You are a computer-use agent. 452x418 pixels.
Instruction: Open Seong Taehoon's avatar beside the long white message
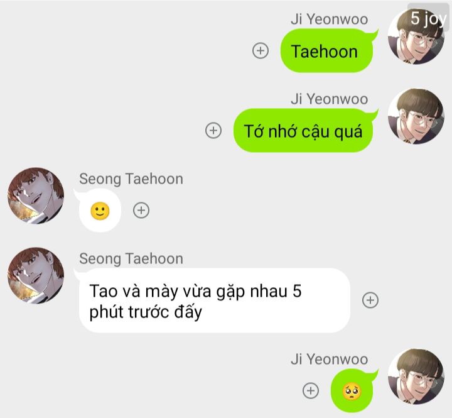tap(36, 275)
